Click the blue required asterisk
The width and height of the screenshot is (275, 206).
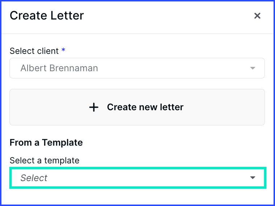point(63,51)
